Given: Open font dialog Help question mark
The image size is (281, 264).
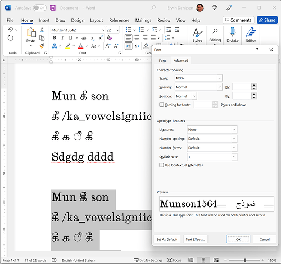Looking at the screenshot, I should (257, 50).
